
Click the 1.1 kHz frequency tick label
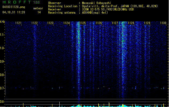coord(2,35)
